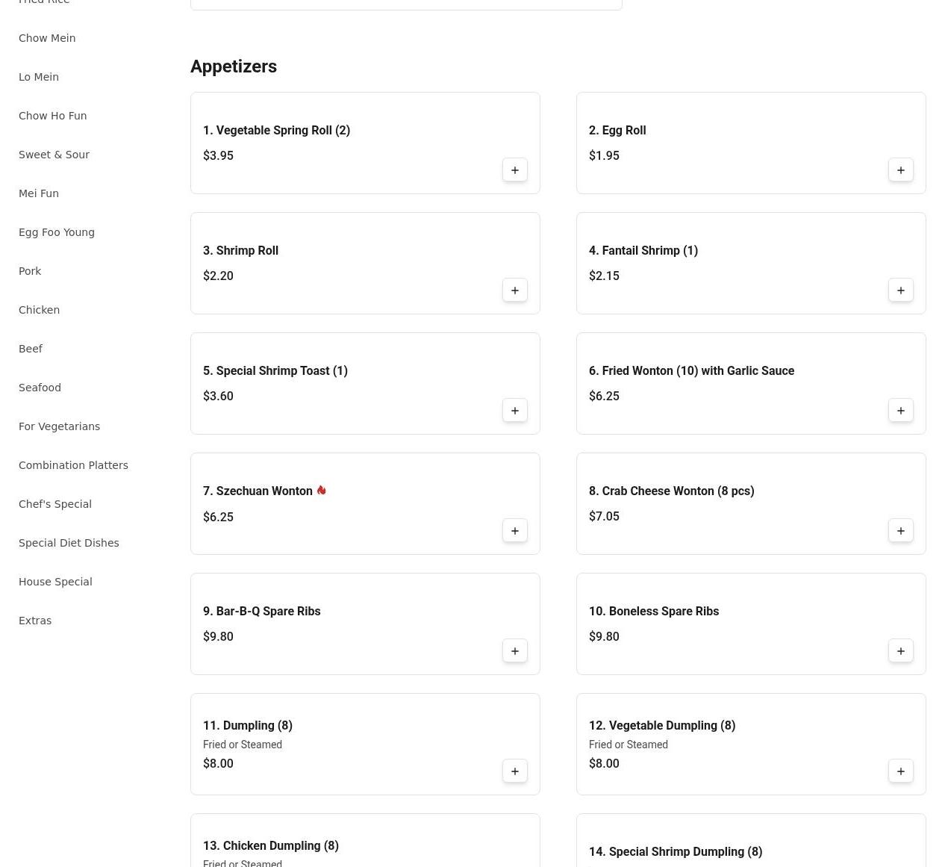Click item title 4. Fantail Shrimp (1)
The image size is (948, 867).
point(643,250)
